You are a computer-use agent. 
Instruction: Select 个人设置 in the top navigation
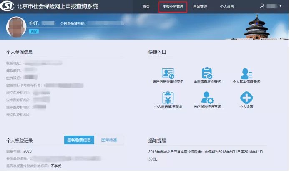point(227,7)
